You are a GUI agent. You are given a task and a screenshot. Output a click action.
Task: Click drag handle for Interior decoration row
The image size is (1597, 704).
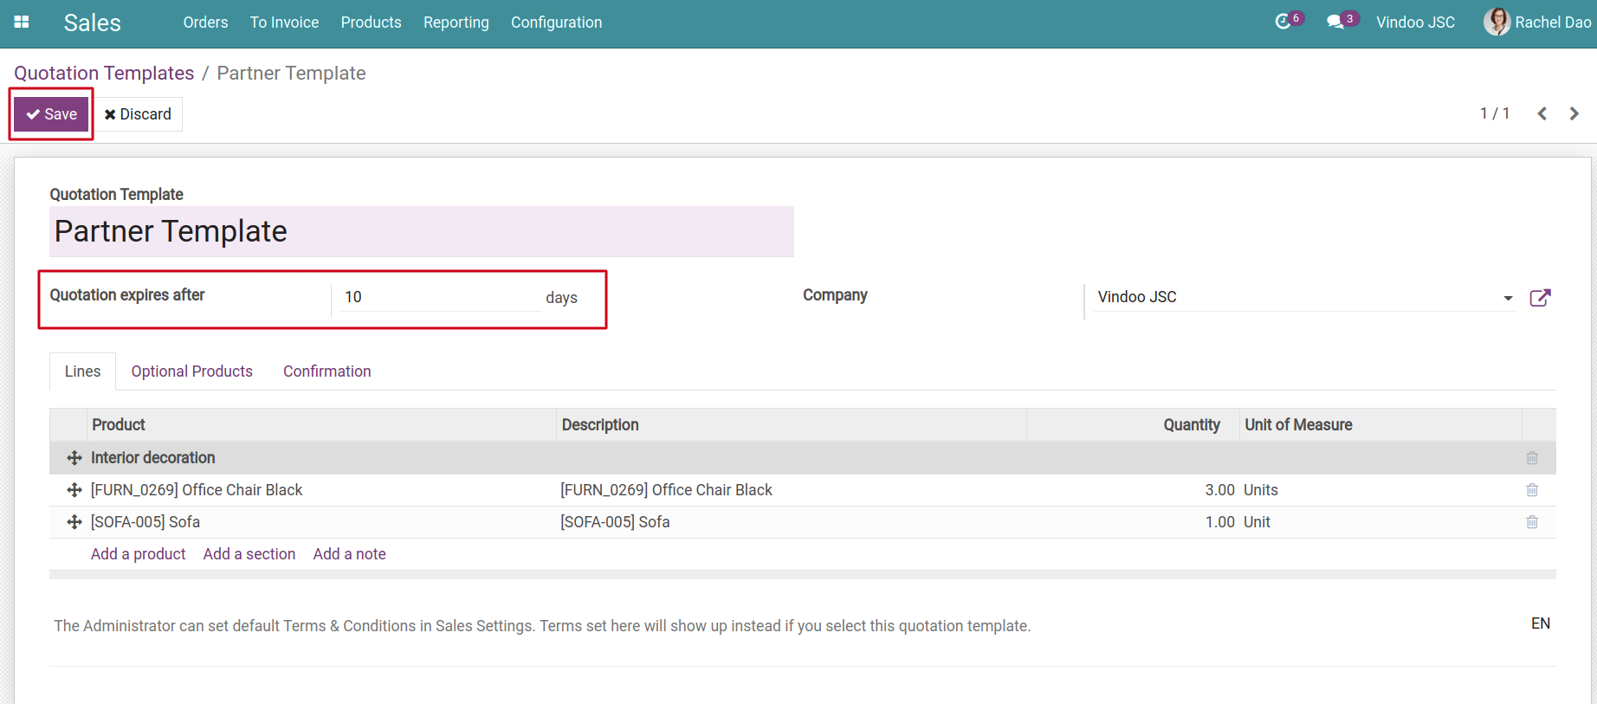point(74,458)
